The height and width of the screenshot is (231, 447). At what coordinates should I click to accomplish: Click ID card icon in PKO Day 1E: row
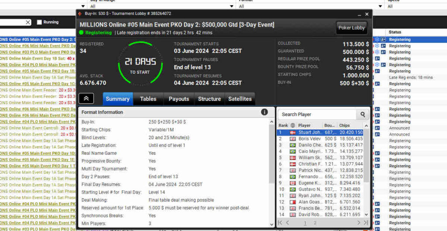click(377, 160)
